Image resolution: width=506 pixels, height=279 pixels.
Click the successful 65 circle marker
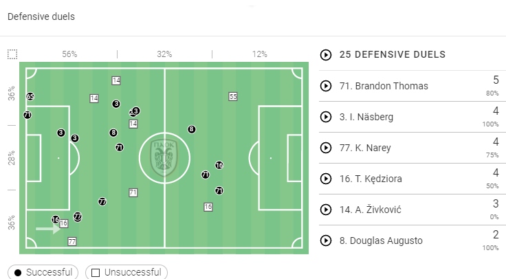pyautogui.click(x=30, y=97)
